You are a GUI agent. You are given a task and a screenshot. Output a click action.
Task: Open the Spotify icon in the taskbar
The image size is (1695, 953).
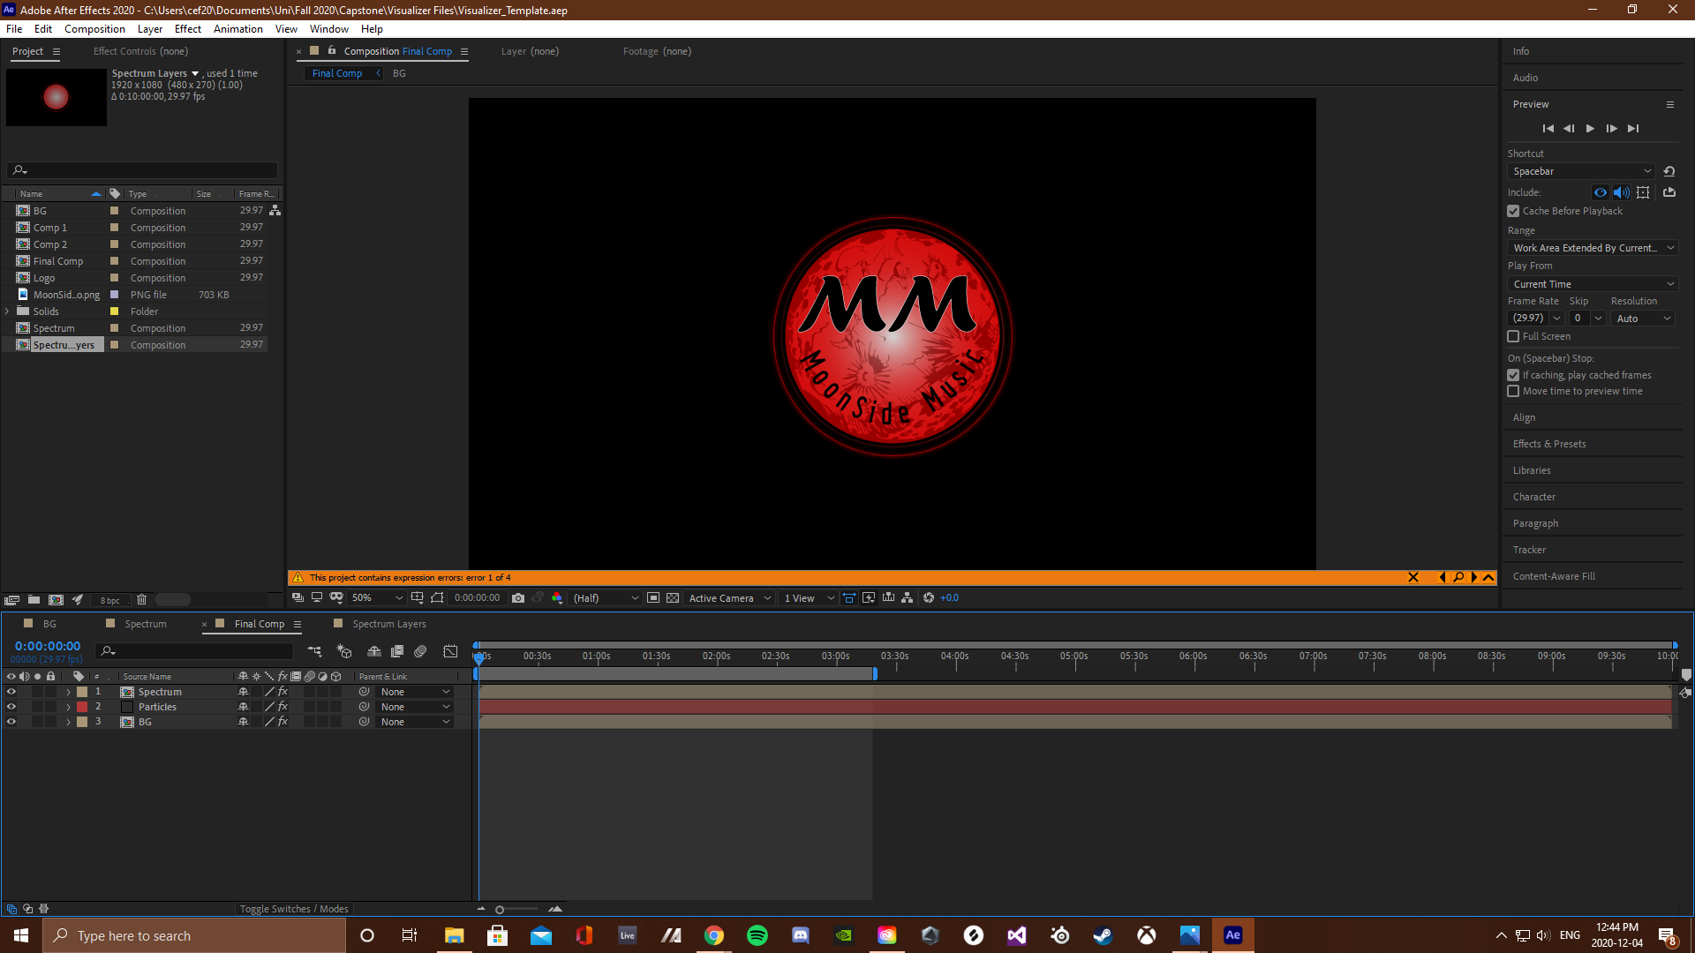click(757, 935)
